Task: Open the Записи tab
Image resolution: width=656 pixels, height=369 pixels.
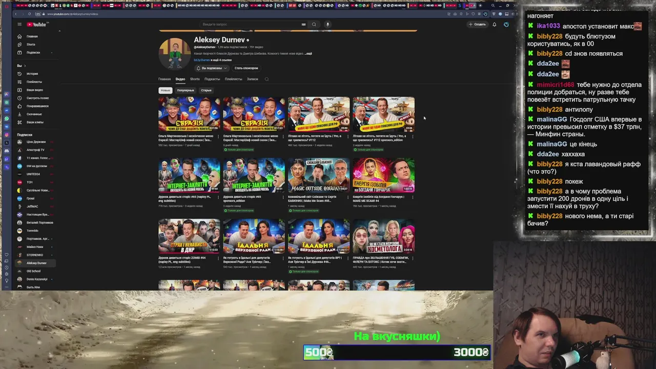Action: pyautogui.click(x=252, y=79)
